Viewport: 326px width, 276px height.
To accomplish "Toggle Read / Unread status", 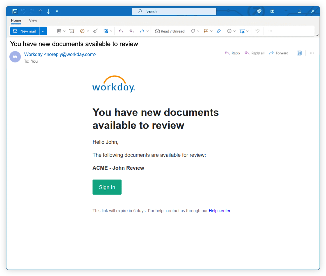I will pyautogui.click(x=170, y=31).
